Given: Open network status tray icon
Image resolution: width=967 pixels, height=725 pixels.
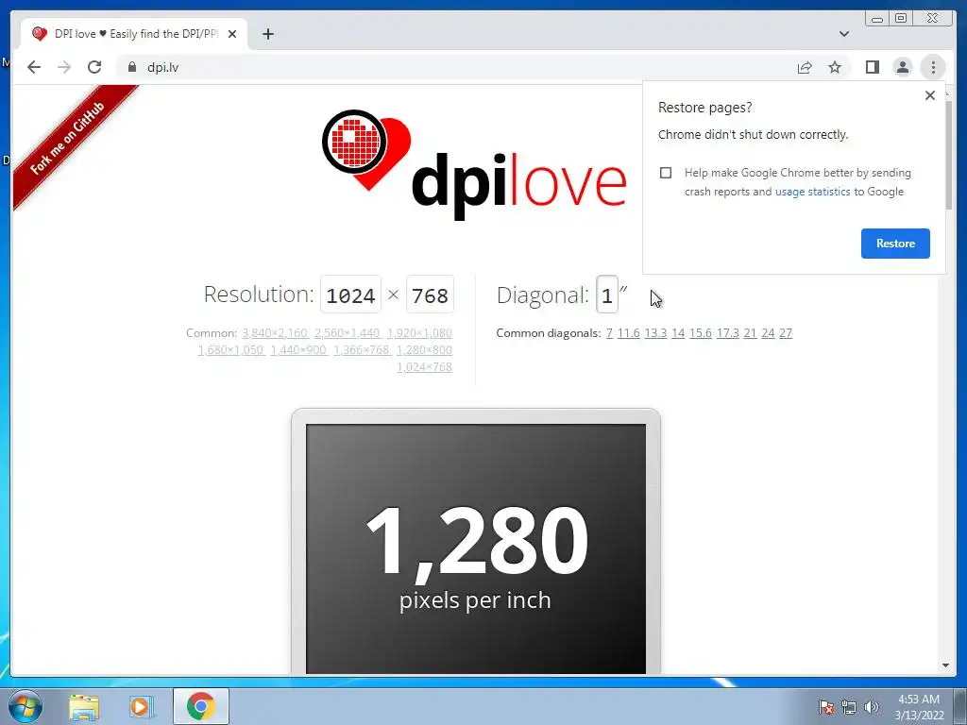Looking at the screenshot, I should click(849, 707).
